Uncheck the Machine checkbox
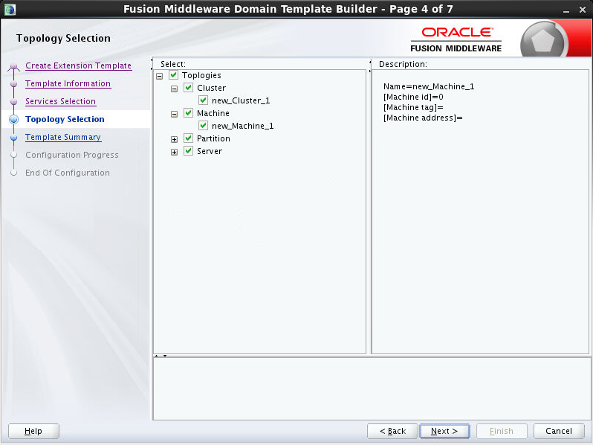This screenshot has height=445, width=593. pyautogui.click(x=188, y=113)
